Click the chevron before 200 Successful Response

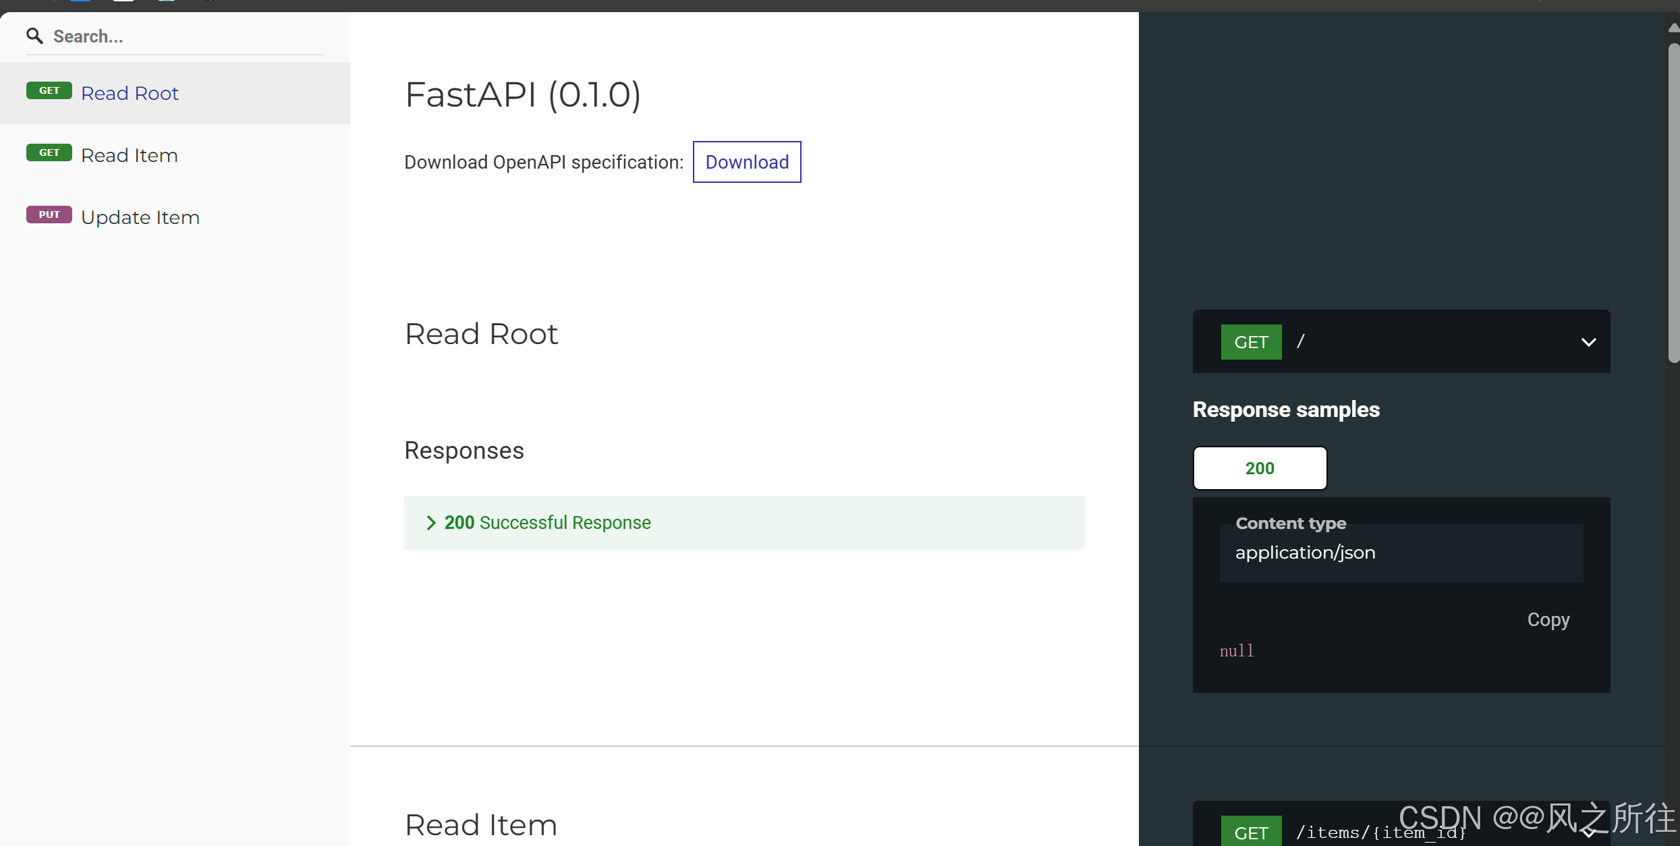[431, 523]
